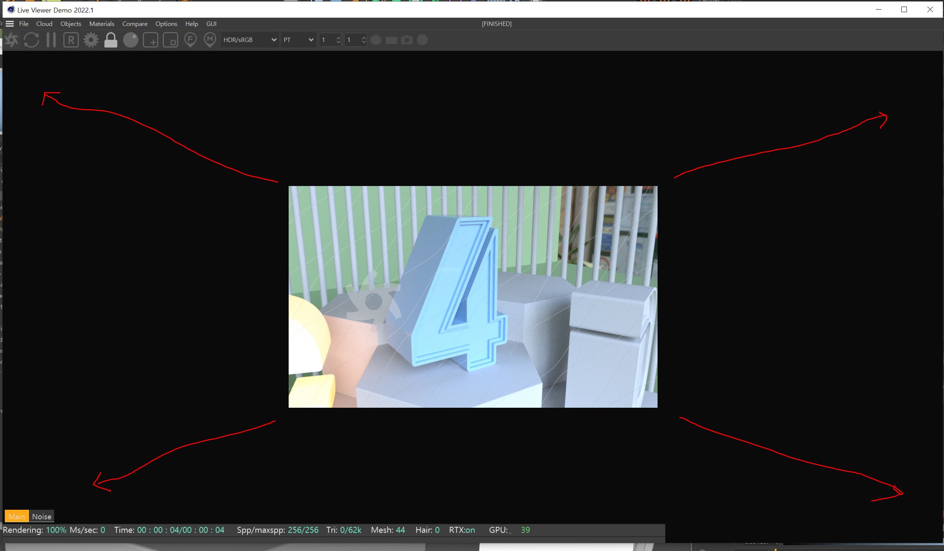Click the add render region icon
944x551 pixels.
point(150,40)
